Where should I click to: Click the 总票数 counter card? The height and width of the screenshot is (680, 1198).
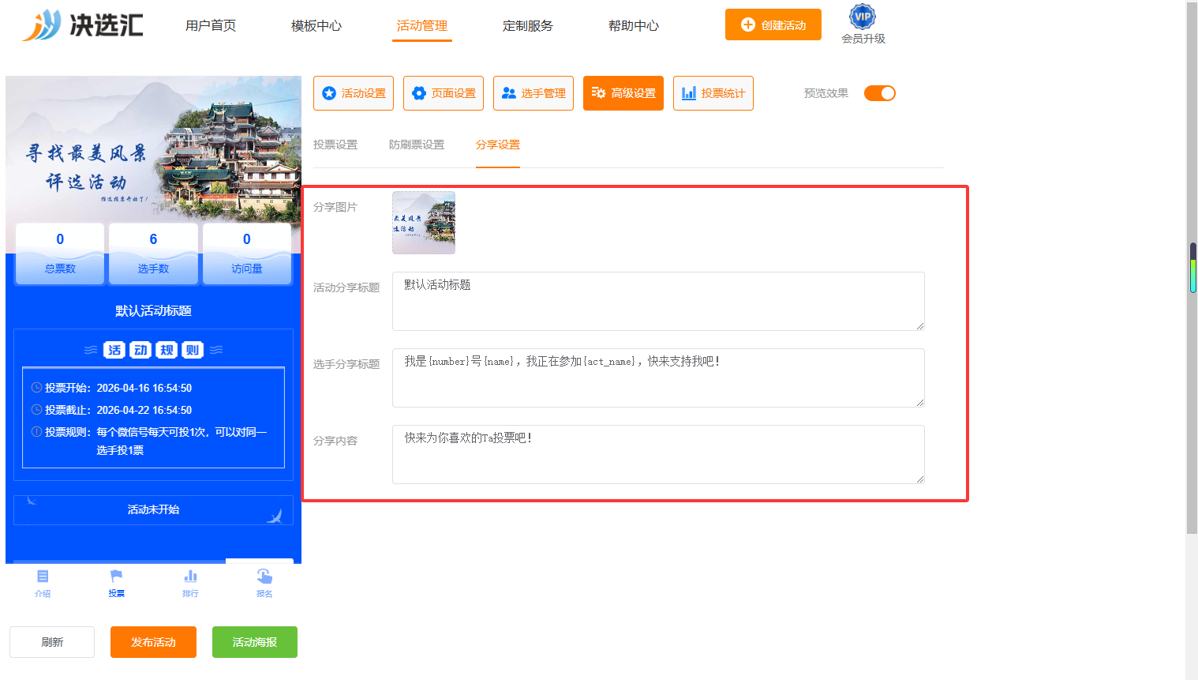[60, 254]
